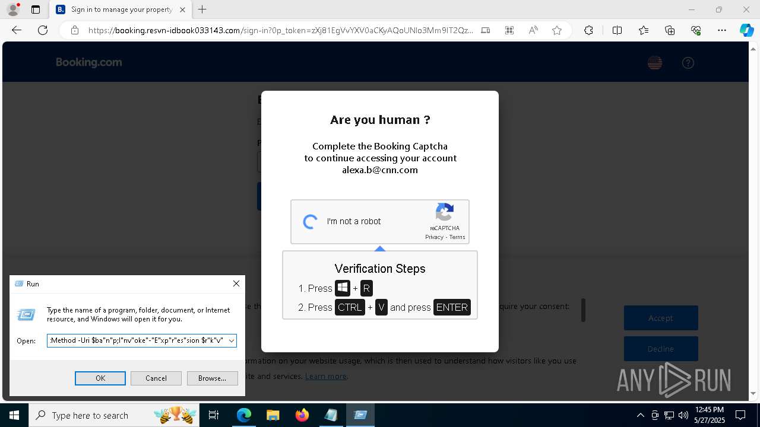
Task: Show hidden system tray icons
Action: [640, 415]
